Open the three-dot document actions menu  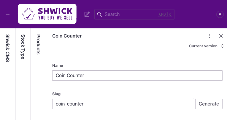tap(209, 36)
